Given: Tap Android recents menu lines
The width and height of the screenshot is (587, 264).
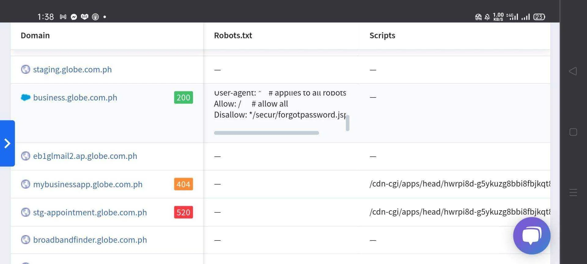Looking at the screenshot, I should [x=573, y=193].
